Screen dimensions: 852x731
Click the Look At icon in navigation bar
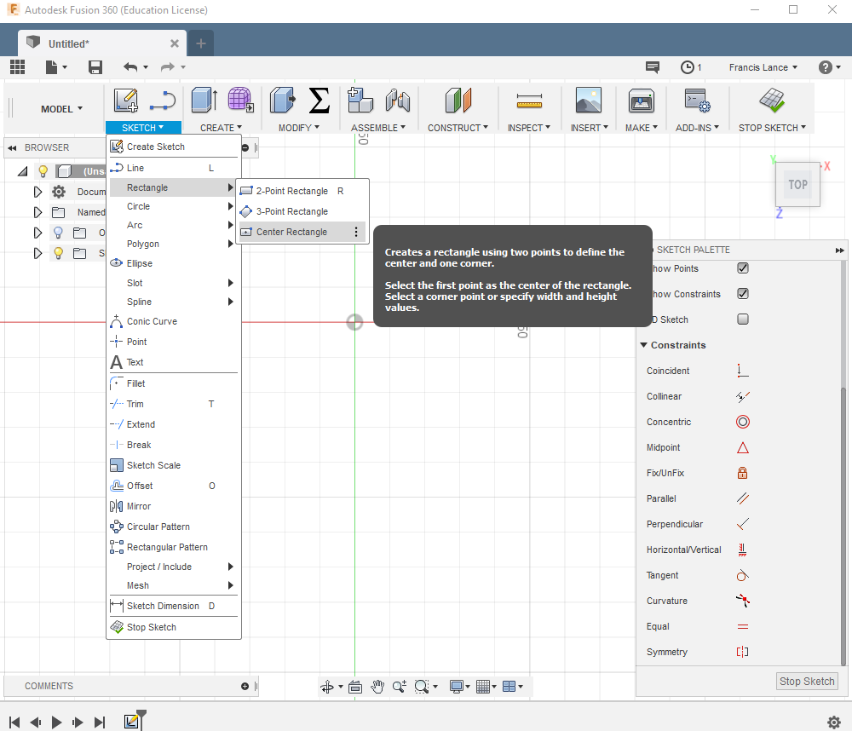point(355,687)
